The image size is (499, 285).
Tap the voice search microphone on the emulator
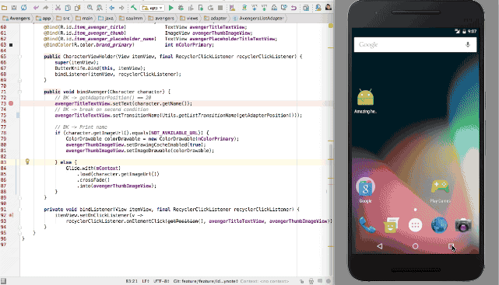(x=468, y=44)
